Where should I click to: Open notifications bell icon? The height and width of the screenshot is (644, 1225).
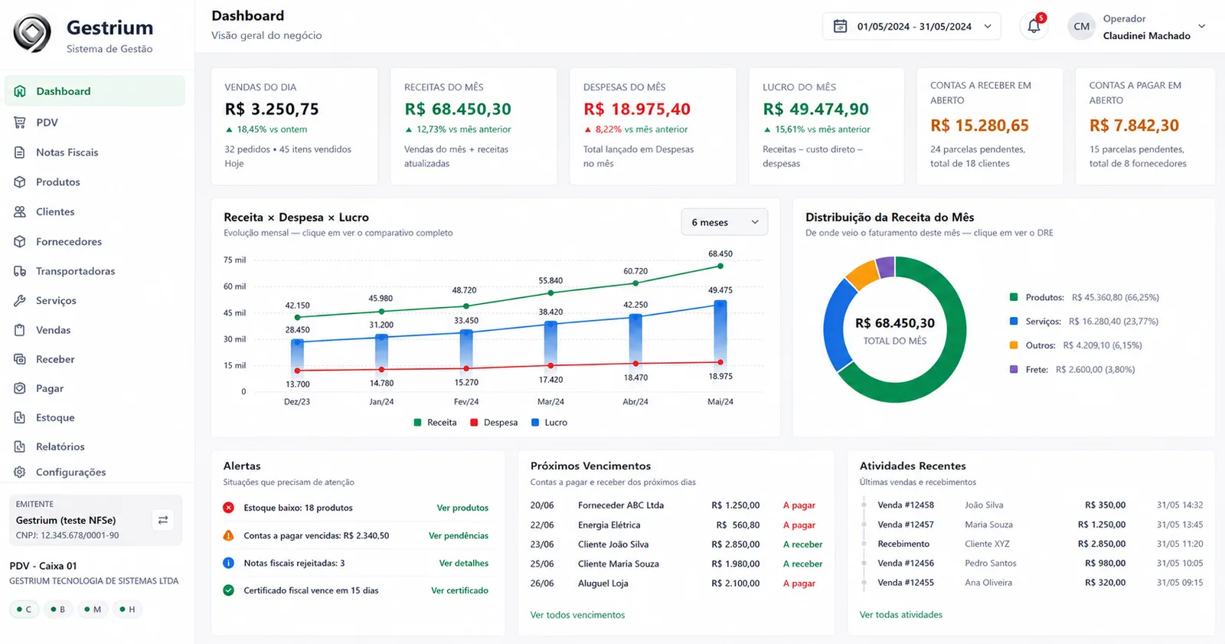1034,26
